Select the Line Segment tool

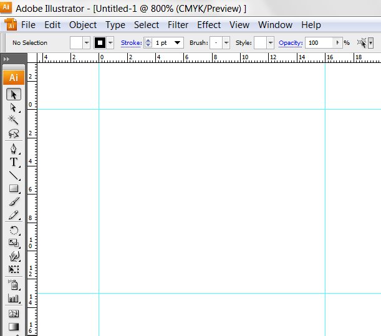coord(14,175)
